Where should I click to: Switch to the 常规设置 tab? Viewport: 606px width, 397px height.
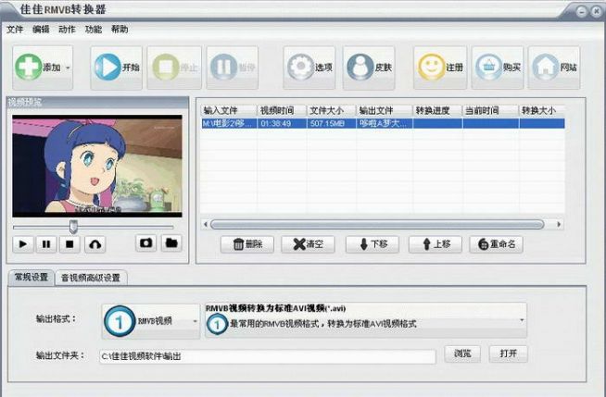(32, 277)
